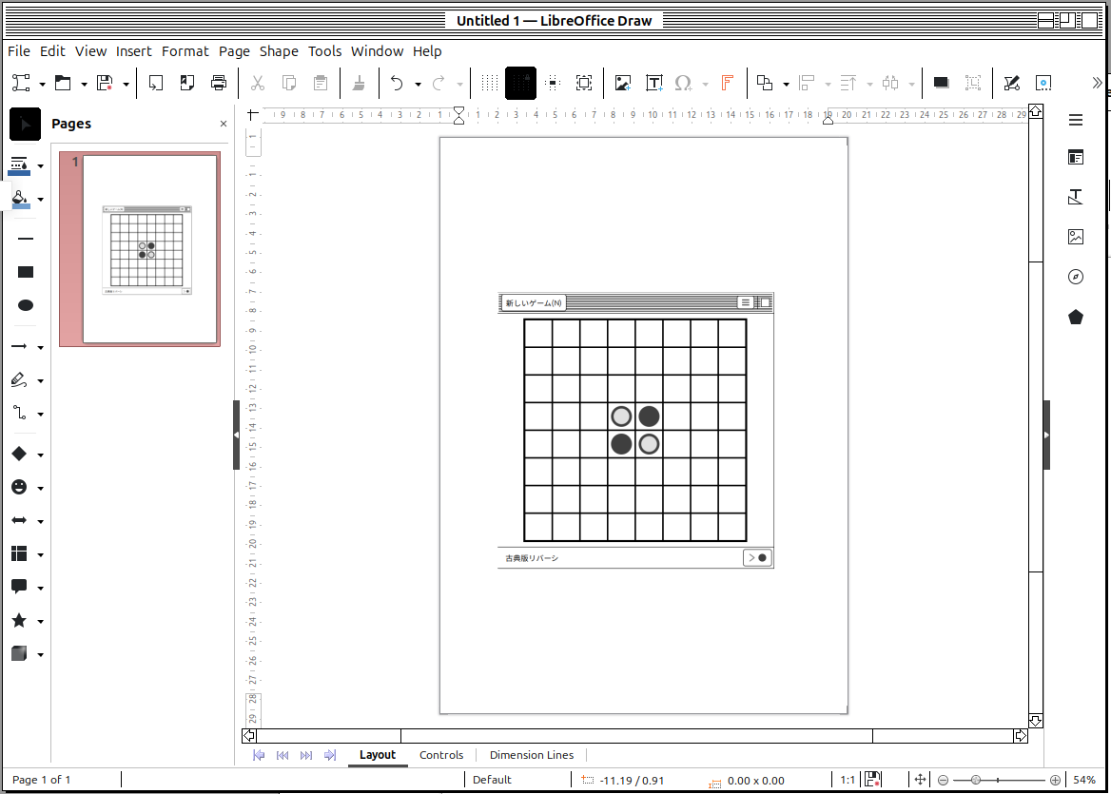Toggle the Shadow button
Image resolution: width=1111 pixels, height=794 pixels.
[x=941, y=84]
